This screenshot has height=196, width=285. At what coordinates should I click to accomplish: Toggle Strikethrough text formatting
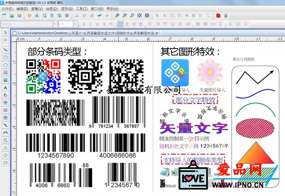[x=104, y=24]
